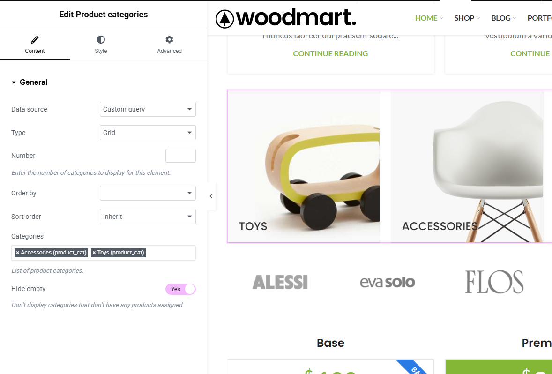Image resolution: width=552 pixels, height=374 pixels.
Task: Open the Type dropdown set to Grid
Action: point(148,133)
